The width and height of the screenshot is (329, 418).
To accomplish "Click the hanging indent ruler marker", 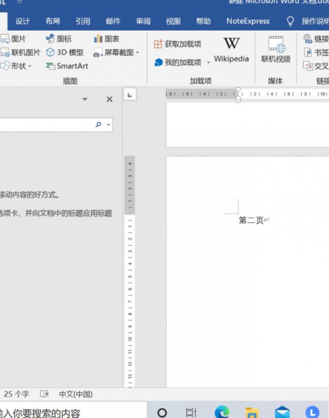I will click(238, 98).
